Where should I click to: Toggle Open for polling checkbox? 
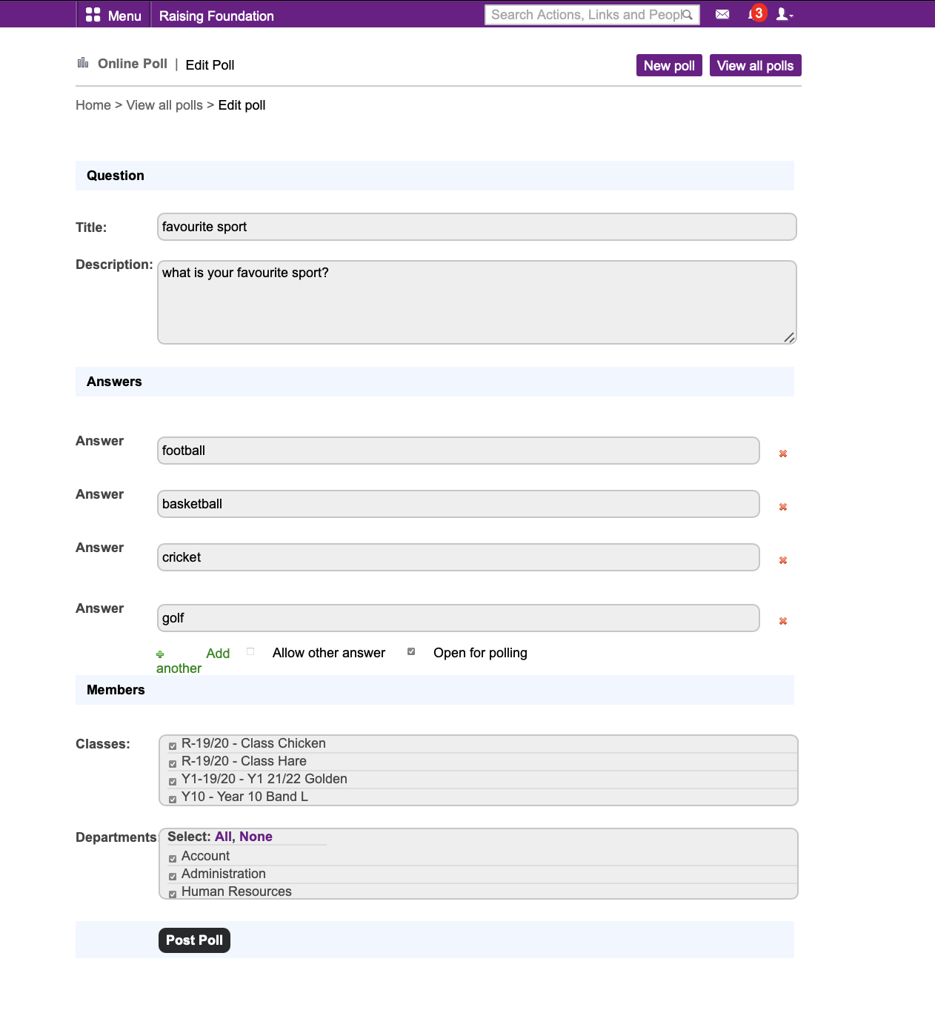[x=411, y=652]
